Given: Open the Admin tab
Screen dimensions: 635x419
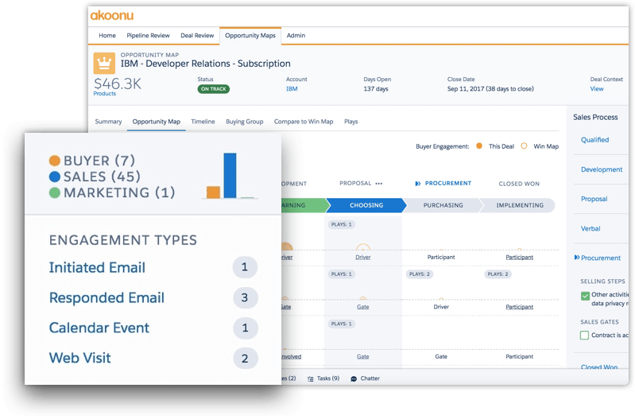Looking at the screenshot, I should [x=296, y=36].
